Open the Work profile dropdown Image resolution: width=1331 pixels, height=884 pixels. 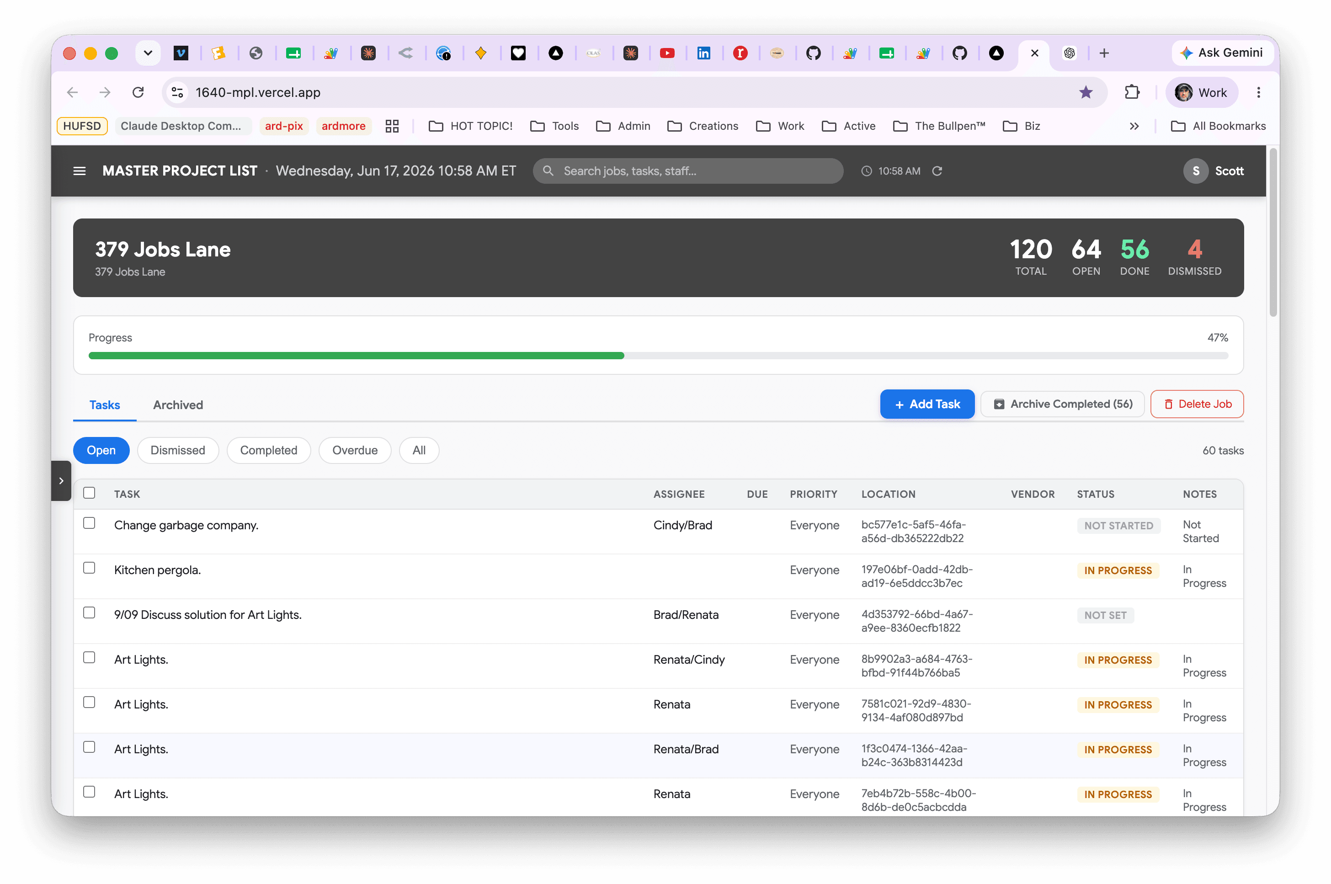click(x=1201, y=92)
